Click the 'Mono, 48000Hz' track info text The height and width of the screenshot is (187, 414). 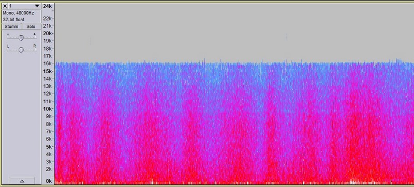pos(18,12)
